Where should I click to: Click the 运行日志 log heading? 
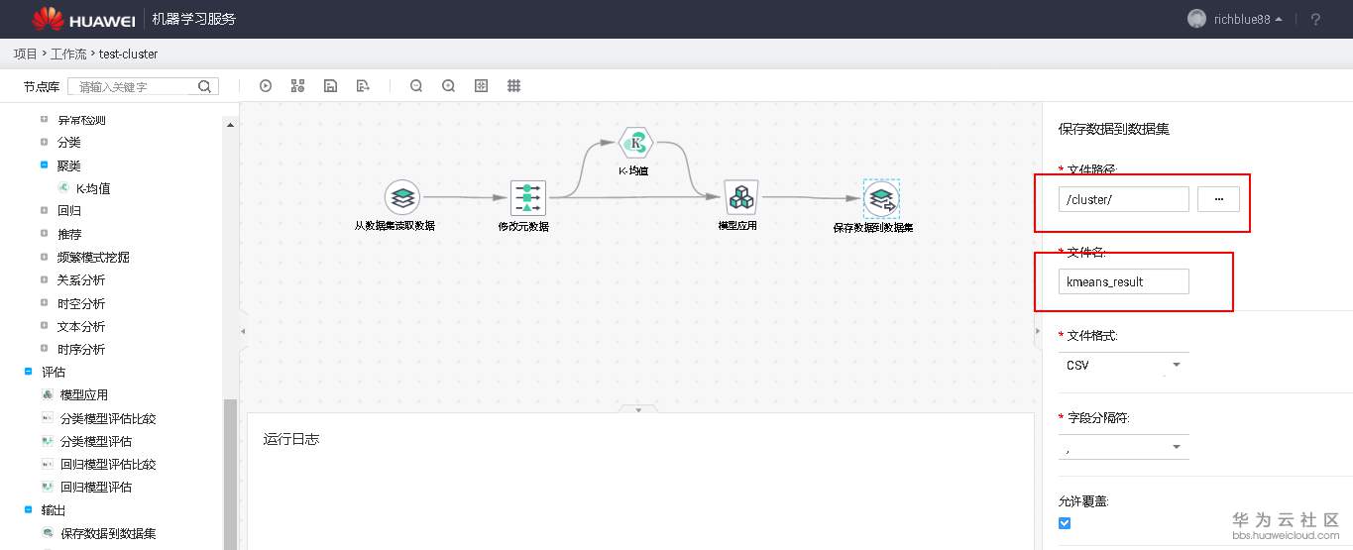coord(291,439)
